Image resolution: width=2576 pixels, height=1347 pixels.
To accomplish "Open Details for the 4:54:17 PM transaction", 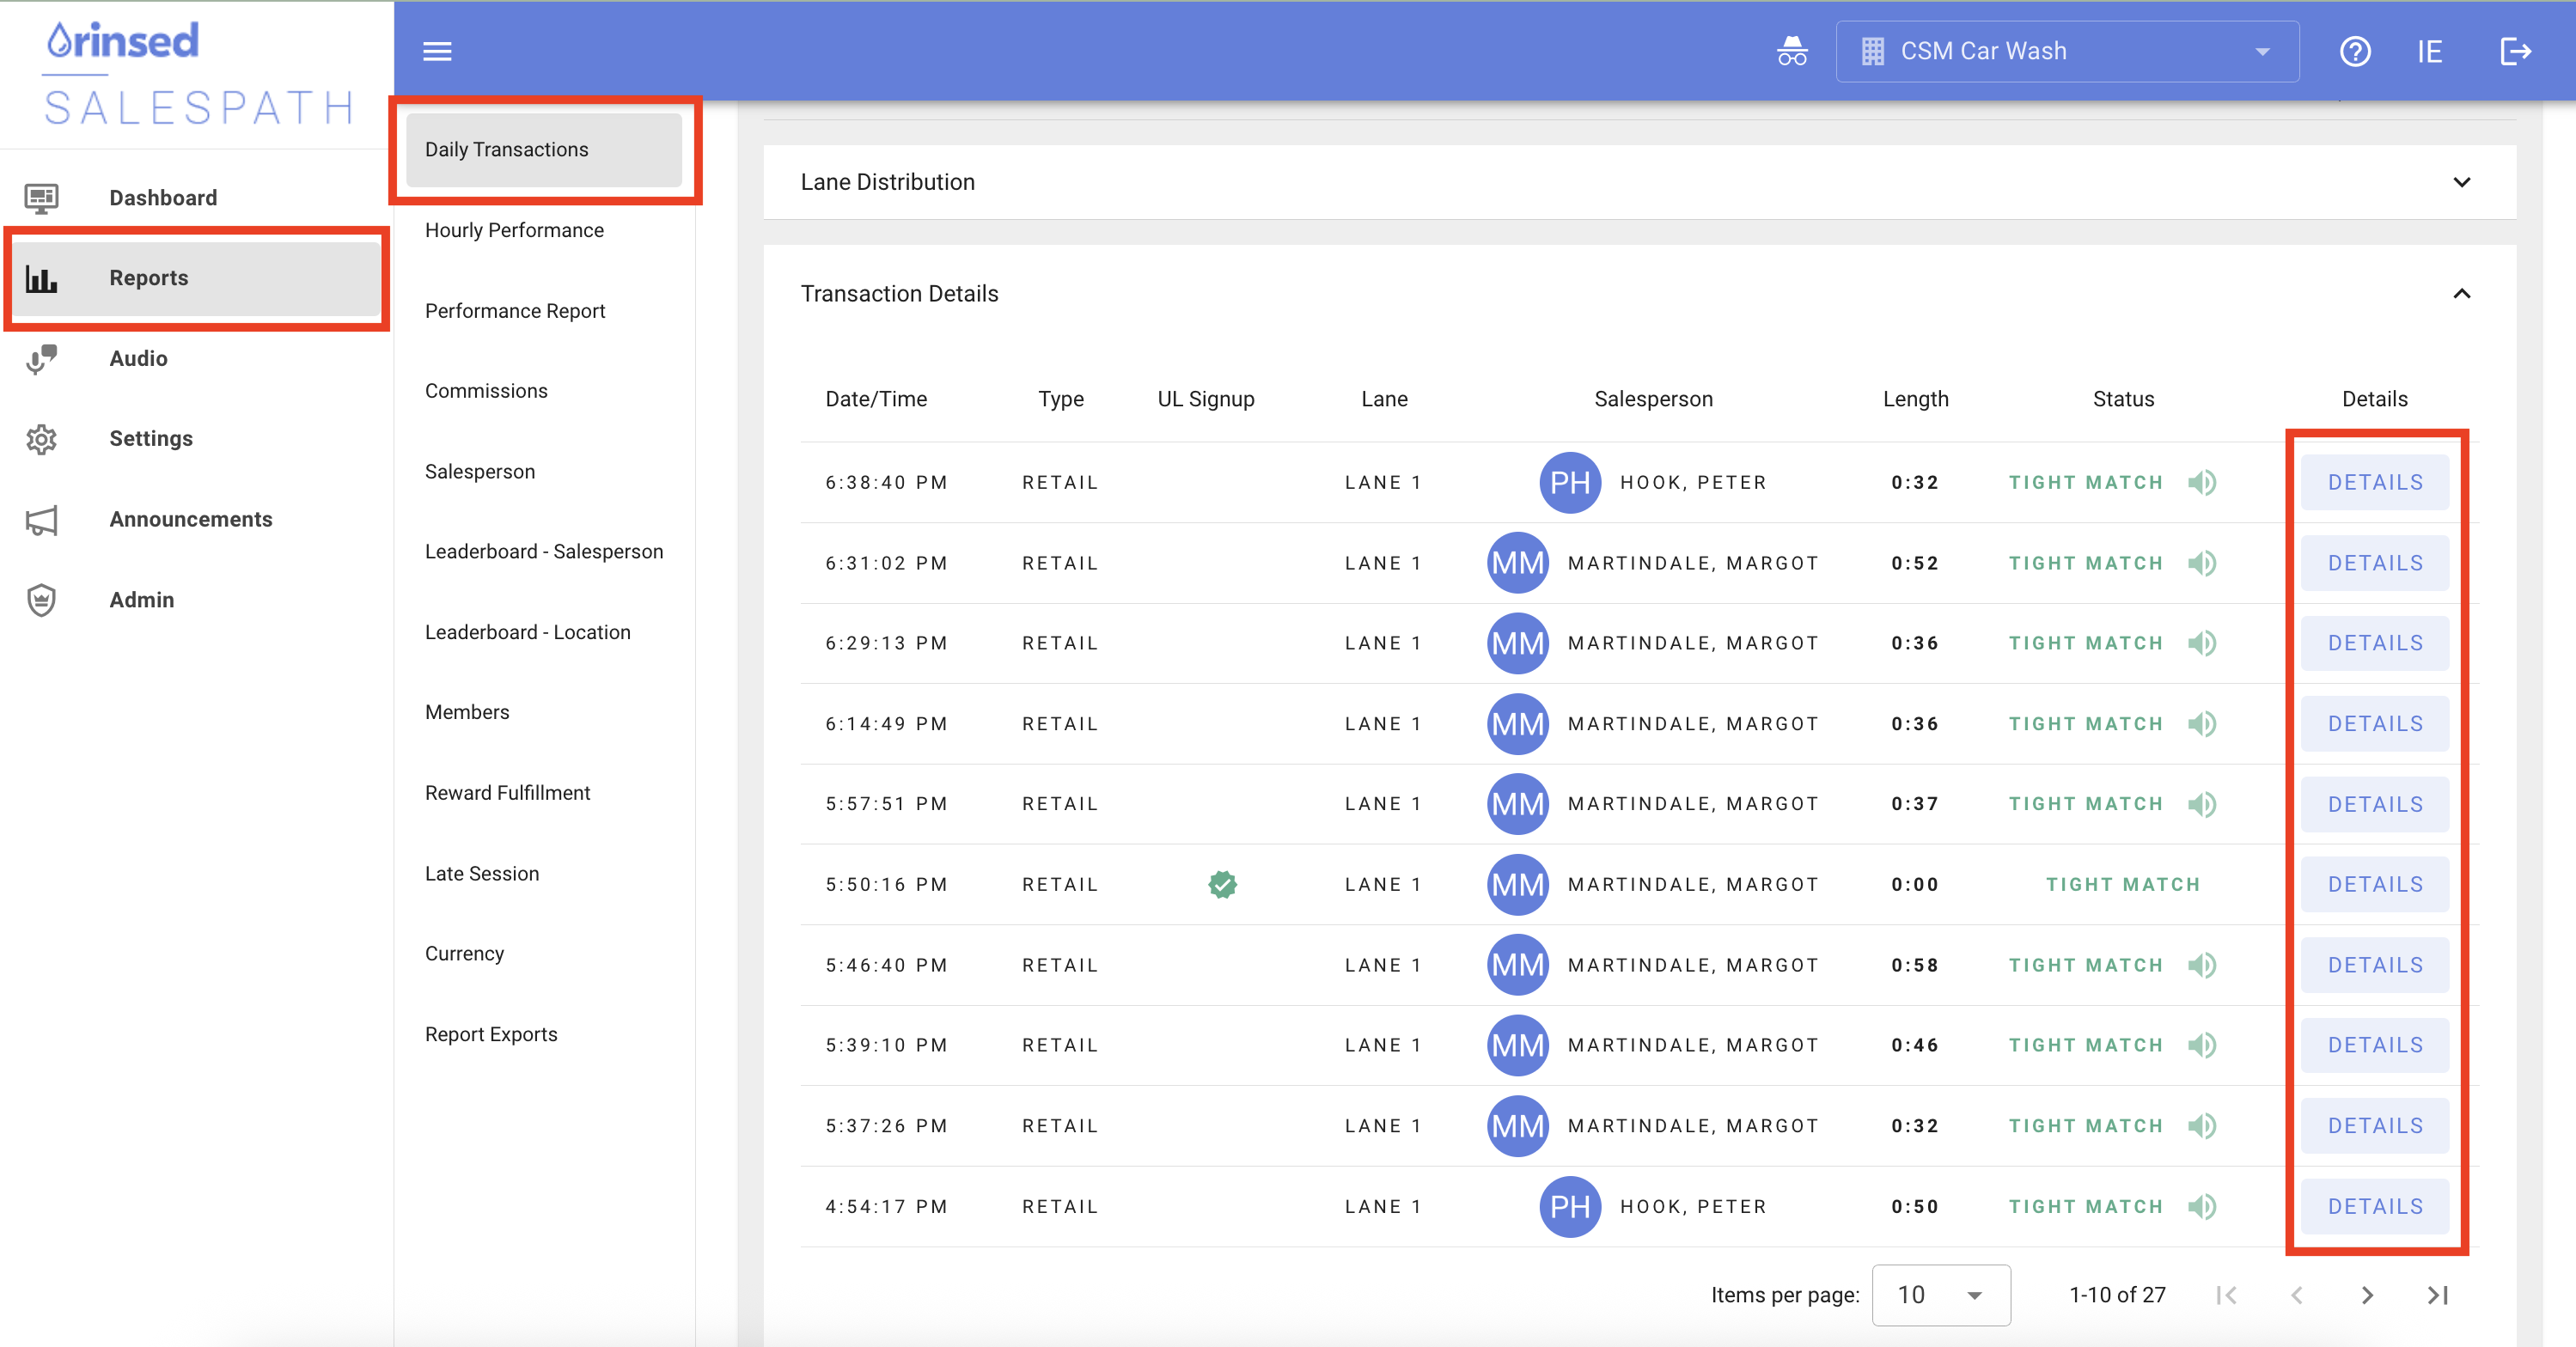I will [x=2375, y=1207].
